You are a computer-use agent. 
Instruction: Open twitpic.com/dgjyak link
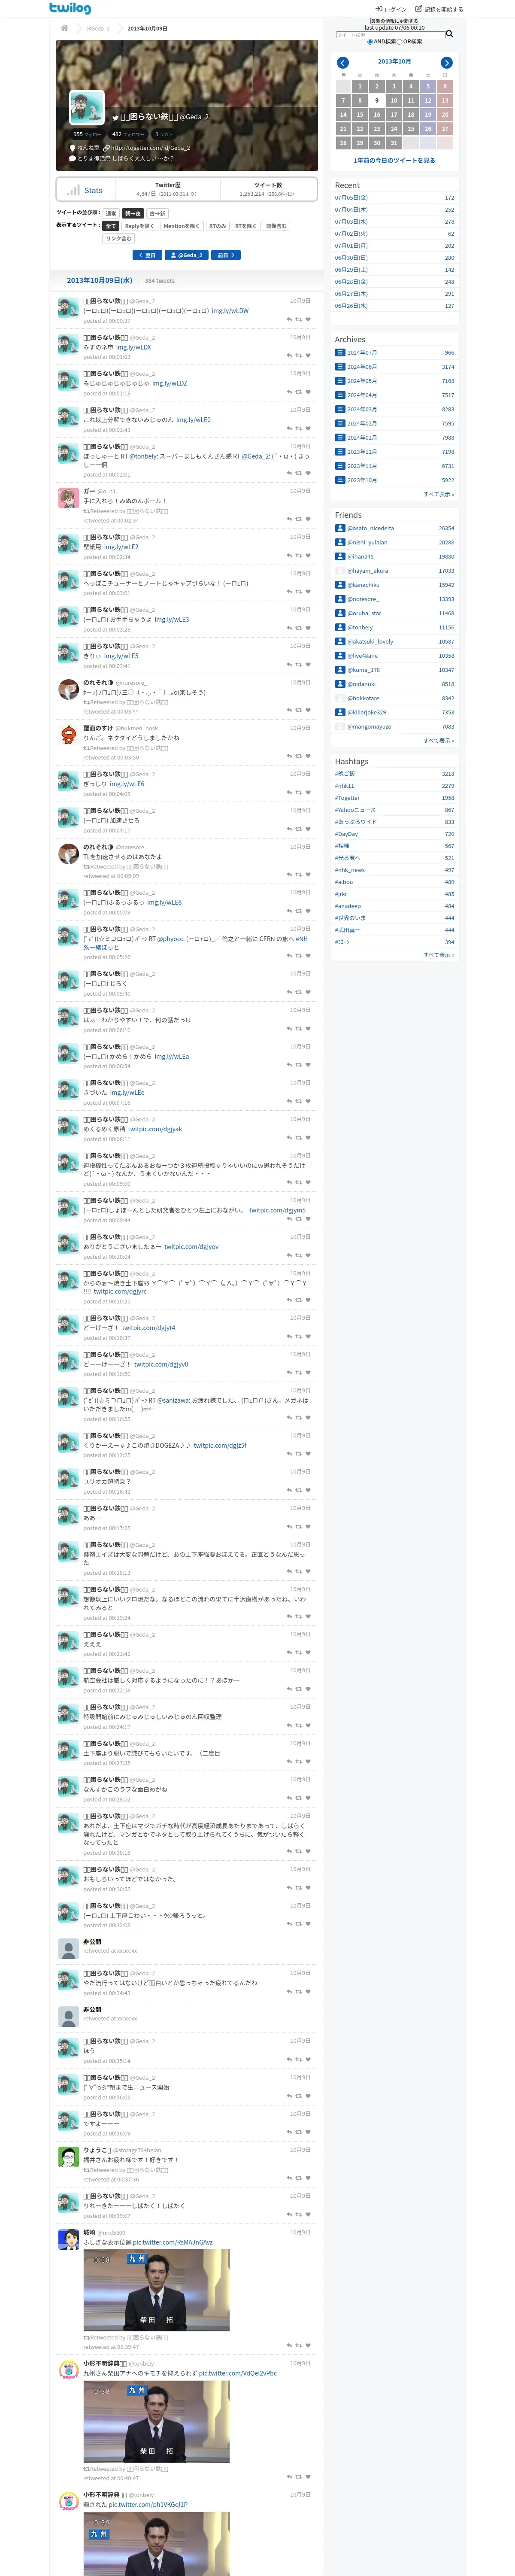(x=155, y=1129)
